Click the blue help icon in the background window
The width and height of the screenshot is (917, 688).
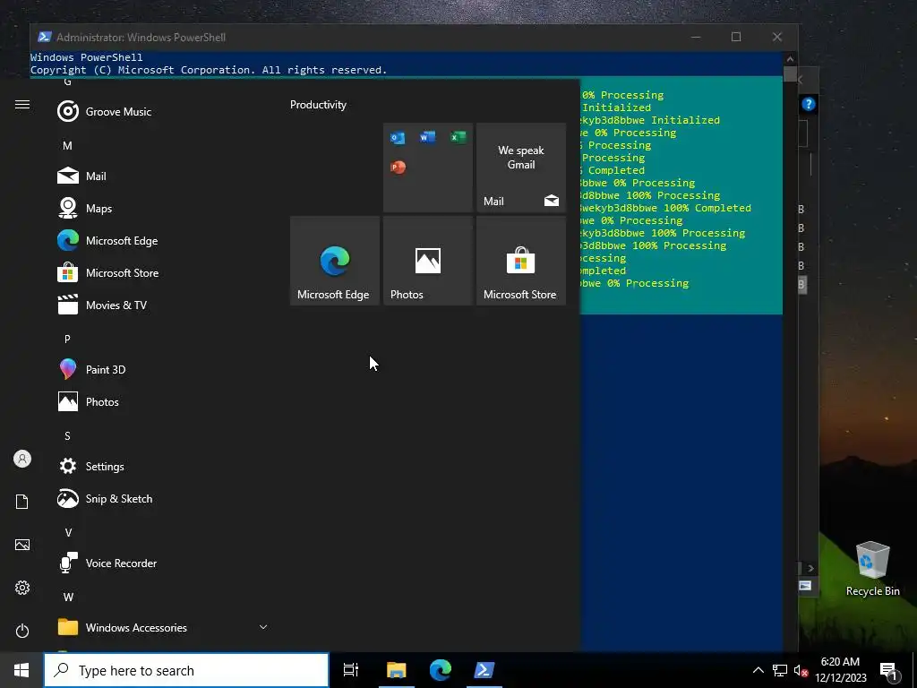(809, 104)
